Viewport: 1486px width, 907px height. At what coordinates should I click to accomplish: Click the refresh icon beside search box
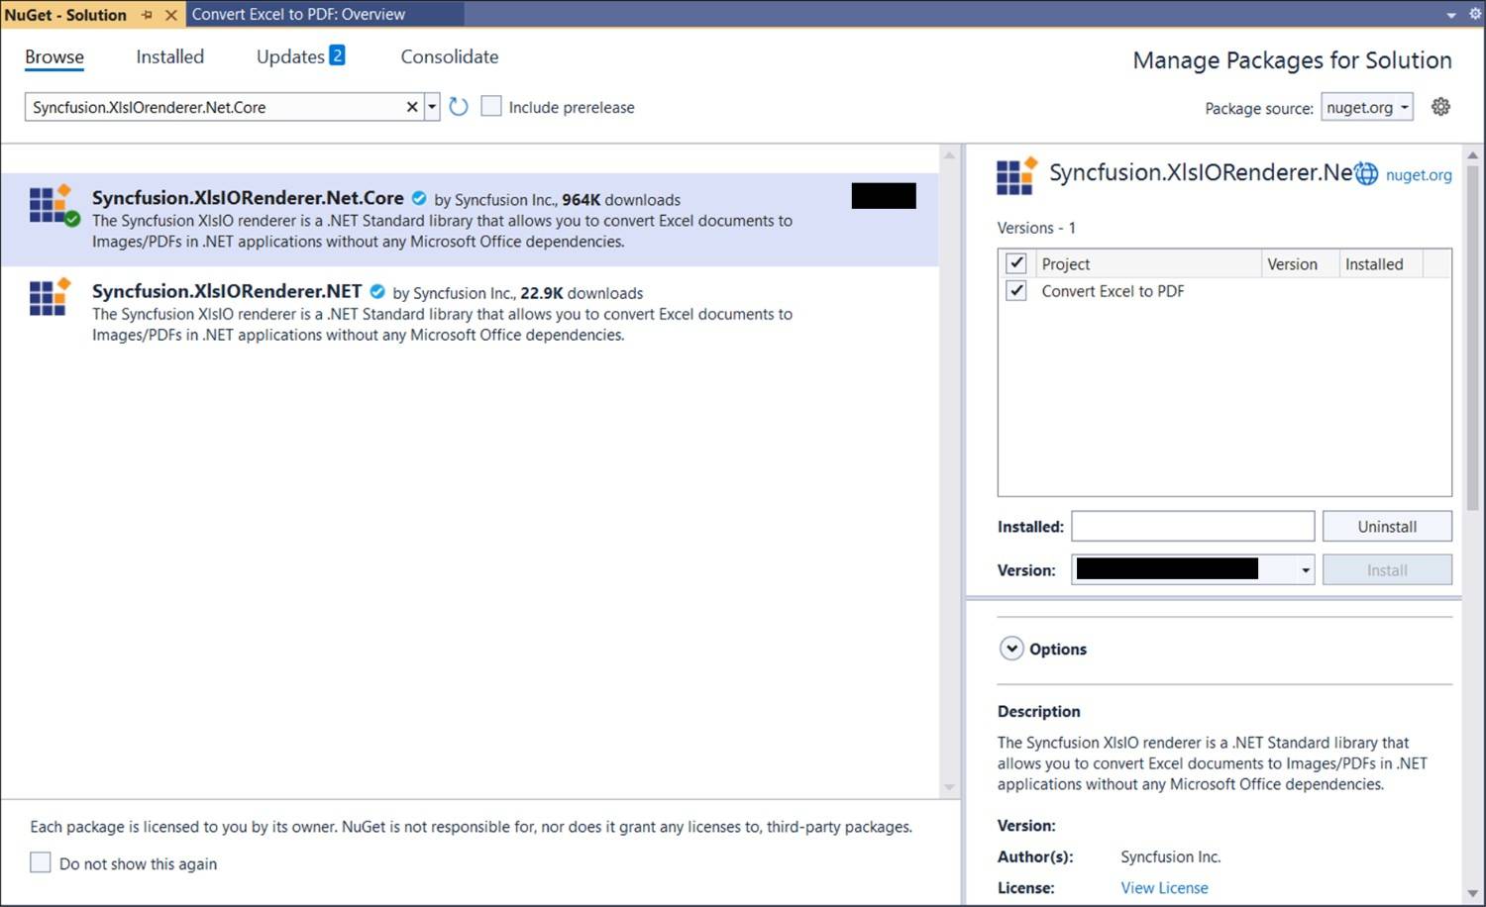click(458, 107)
